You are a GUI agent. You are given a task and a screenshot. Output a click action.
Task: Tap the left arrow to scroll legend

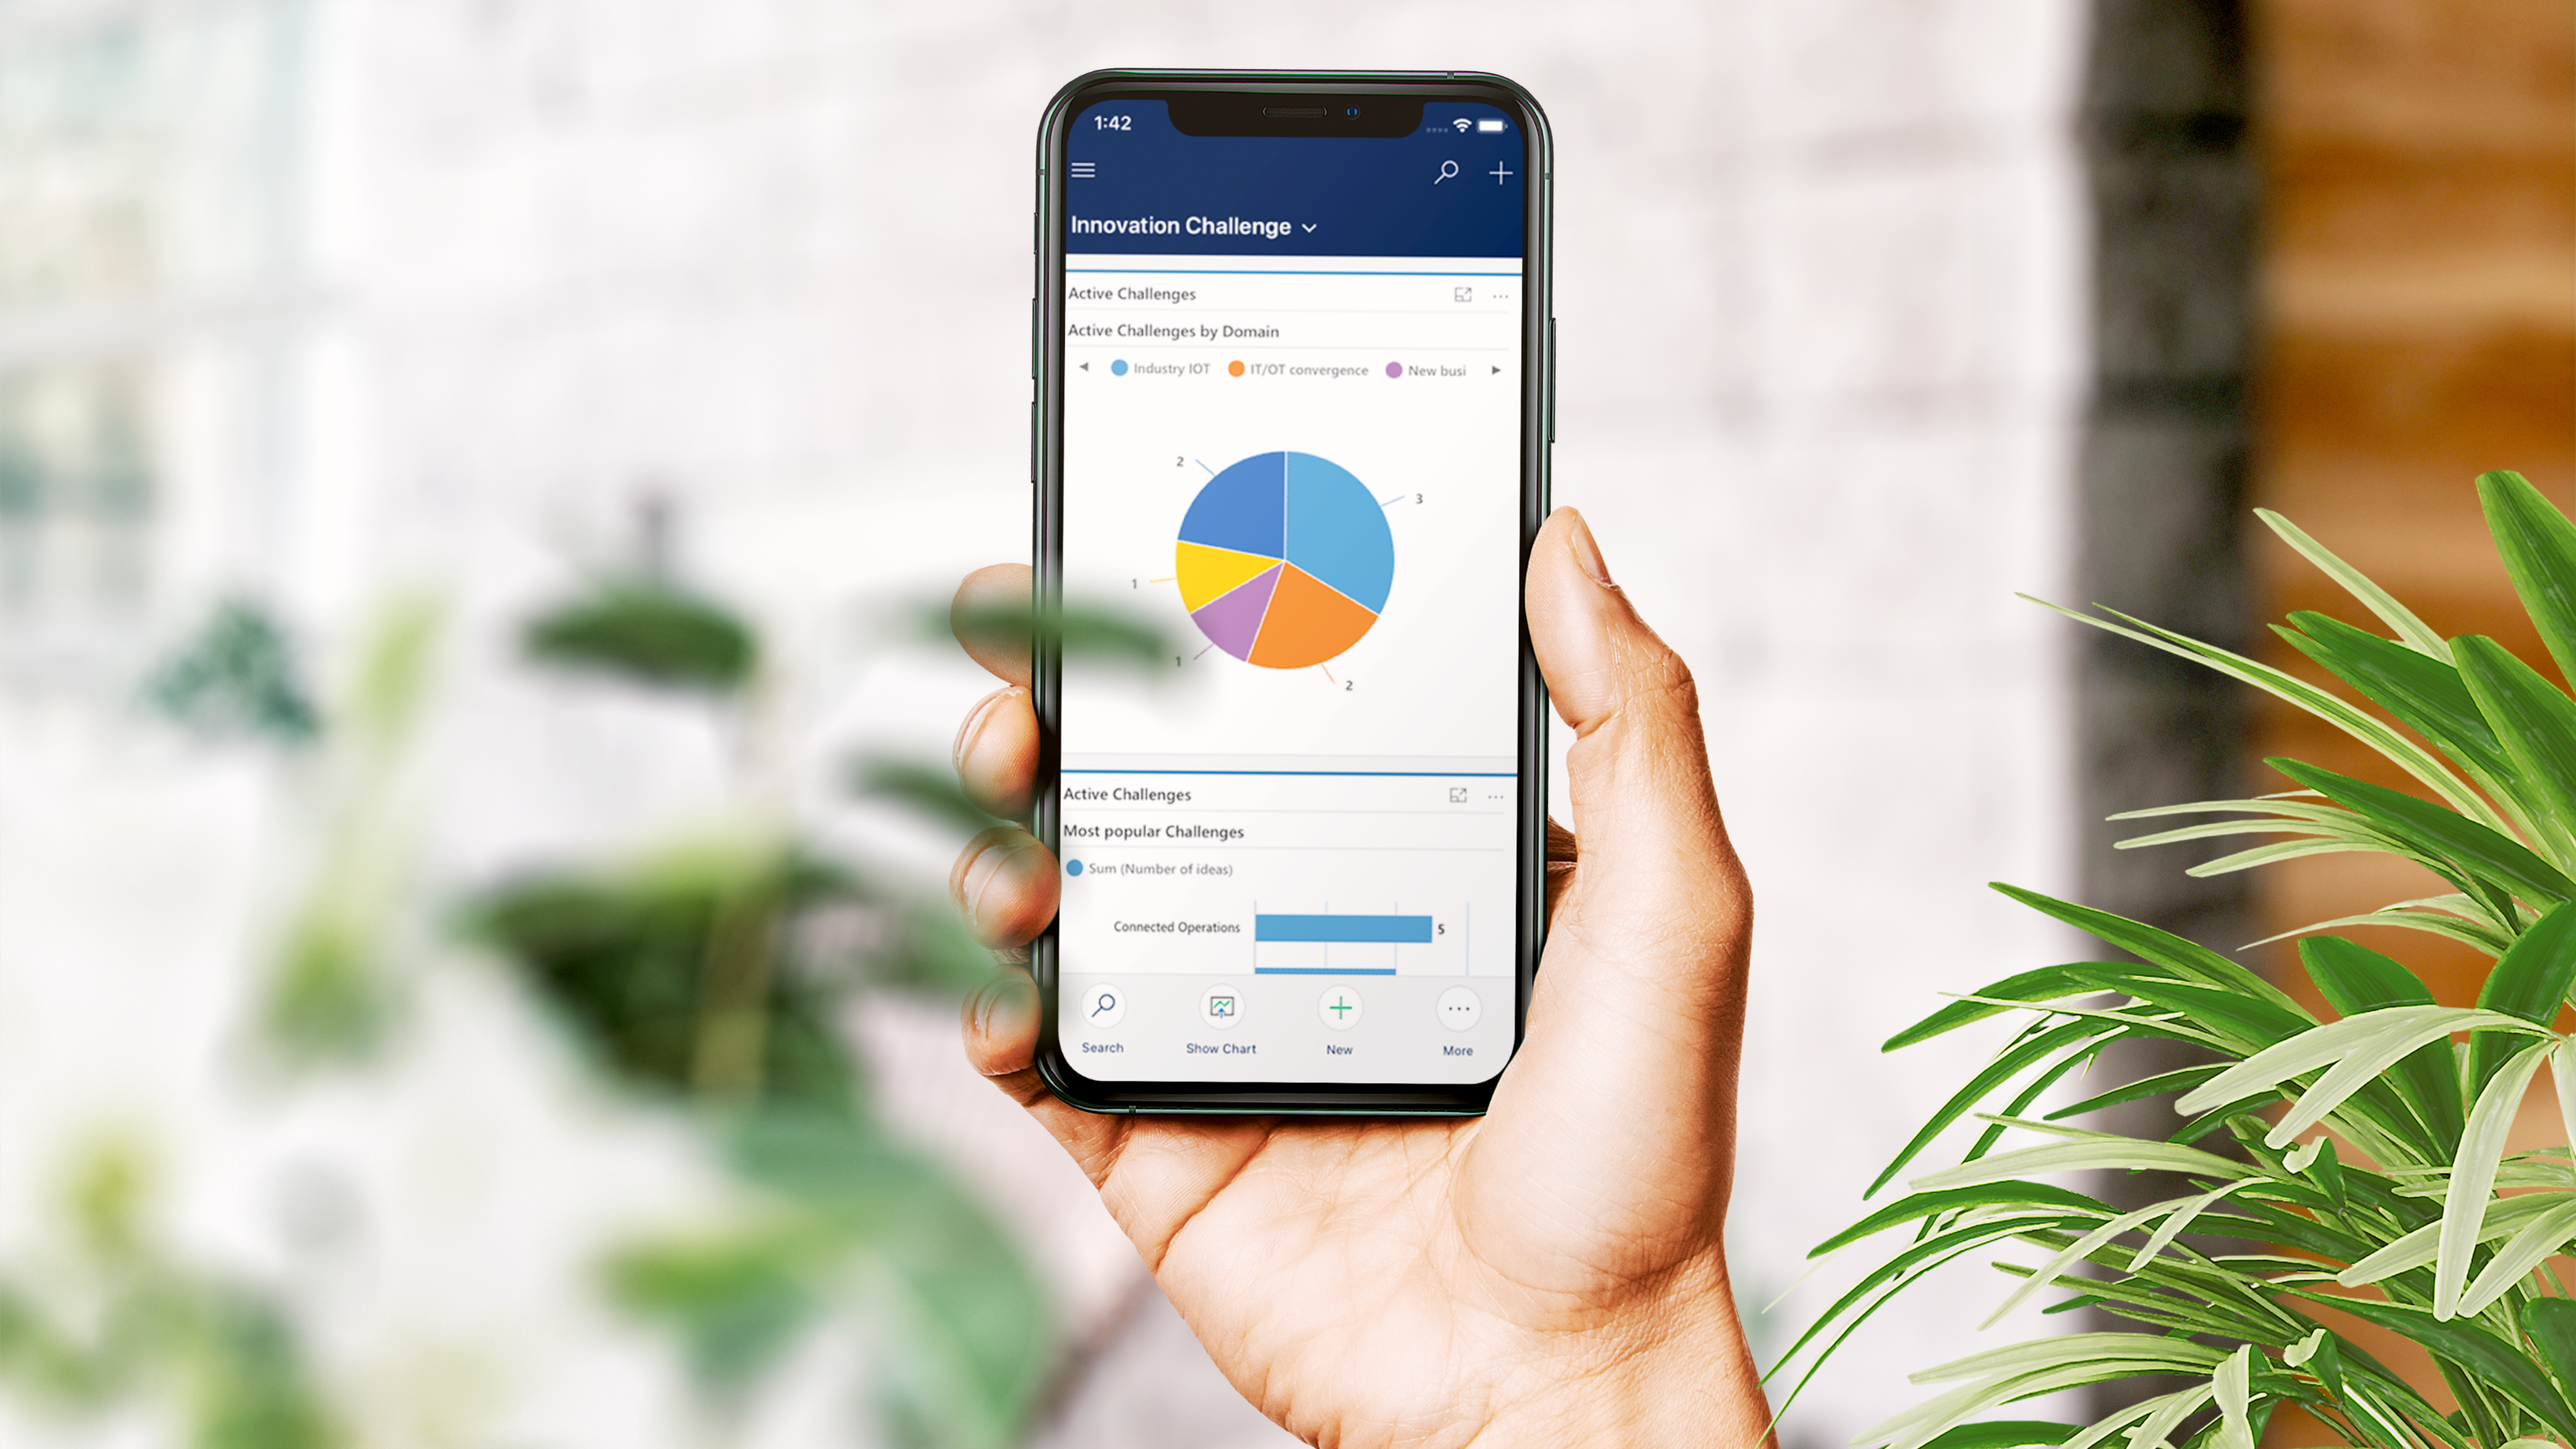(x=1081, y=370)
